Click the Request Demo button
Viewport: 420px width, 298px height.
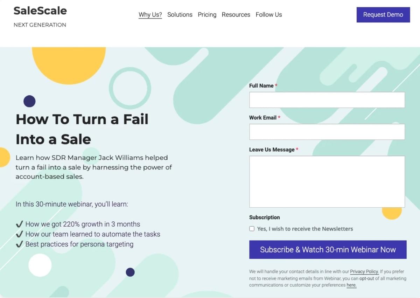pos(383,15)
